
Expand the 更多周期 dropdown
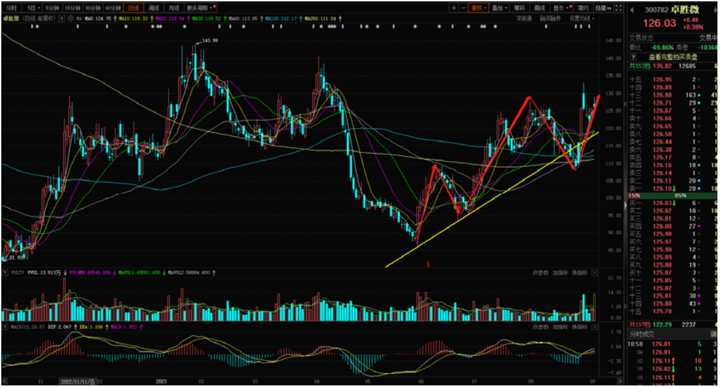pyautogui.click(x=200, y=8)
